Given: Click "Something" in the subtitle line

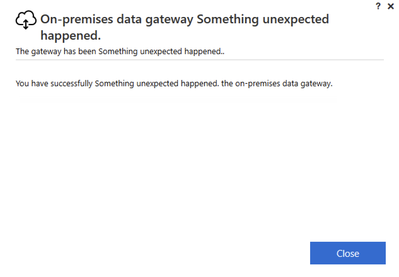Looking at the screenshot, I should coord(118,51).
